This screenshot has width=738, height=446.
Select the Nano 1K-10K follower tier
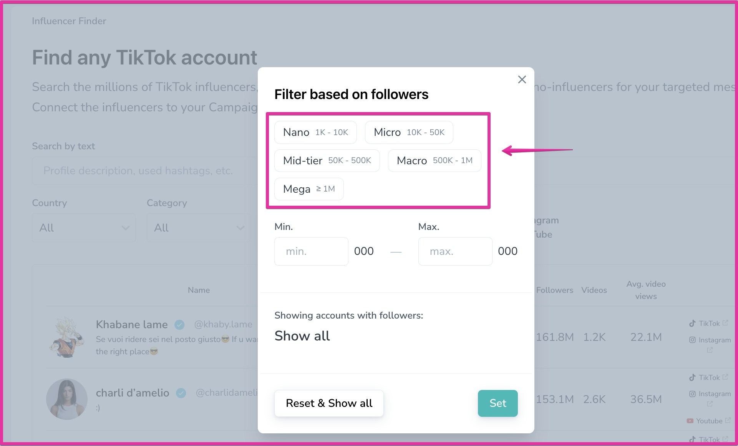pos(315,132)
